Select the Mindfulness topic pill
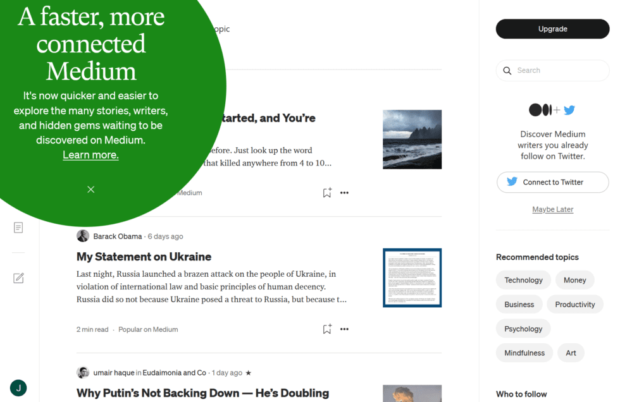Screen dimensions: 620x402 pos(524,353)
